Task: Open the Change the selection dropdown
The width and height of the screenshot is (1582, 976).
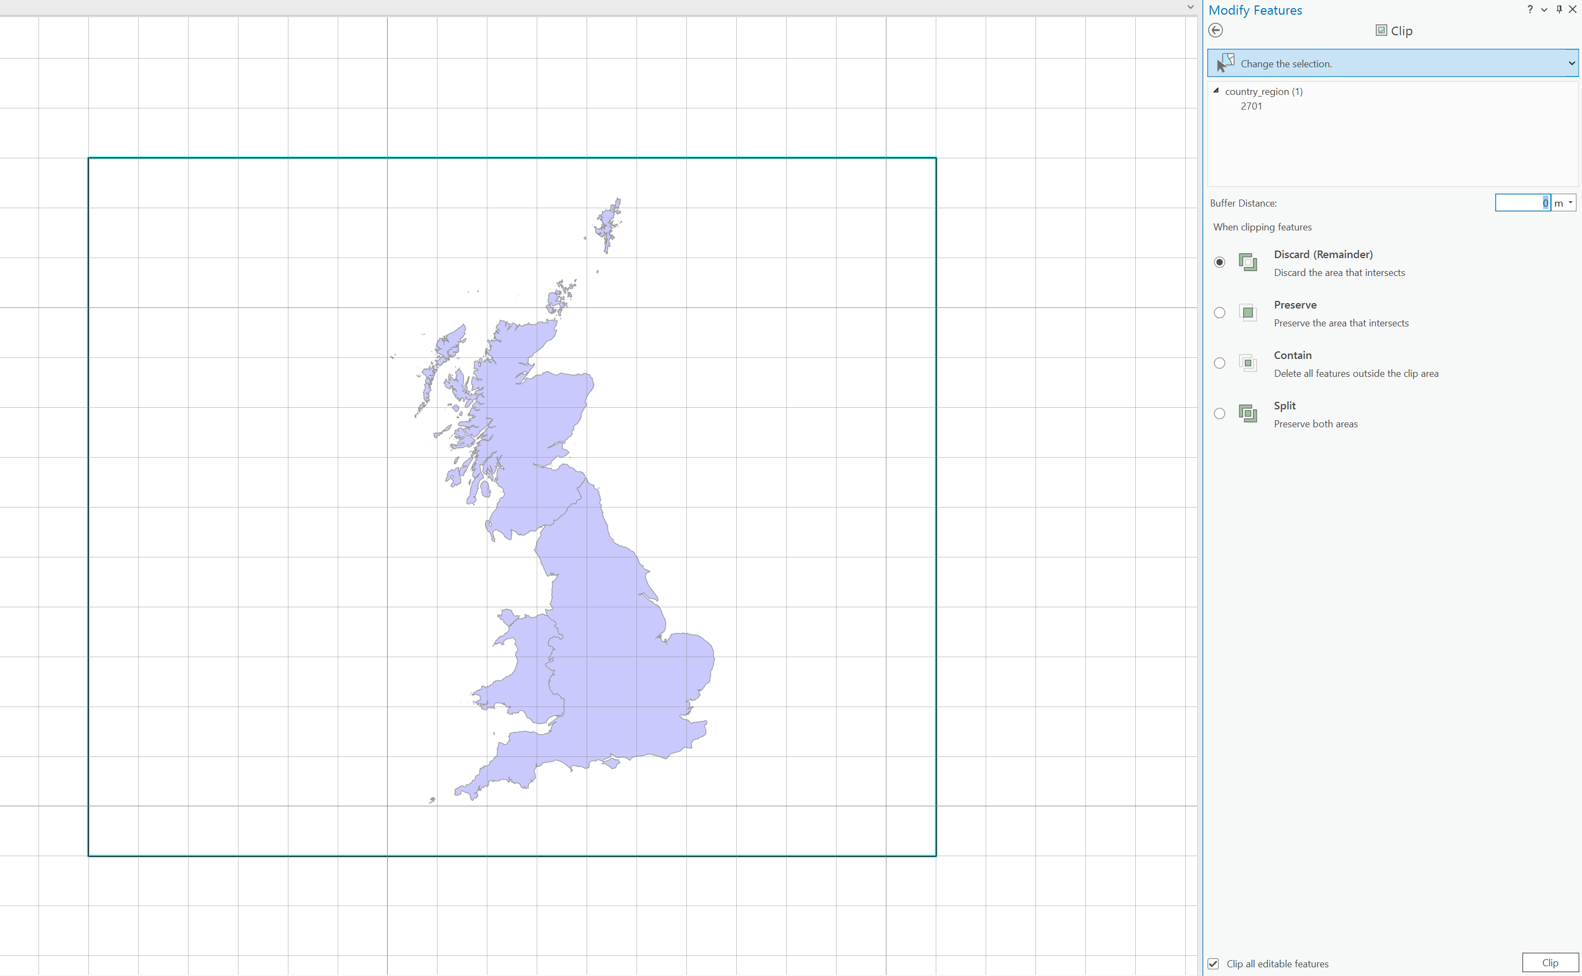Action: [1571, 63]
